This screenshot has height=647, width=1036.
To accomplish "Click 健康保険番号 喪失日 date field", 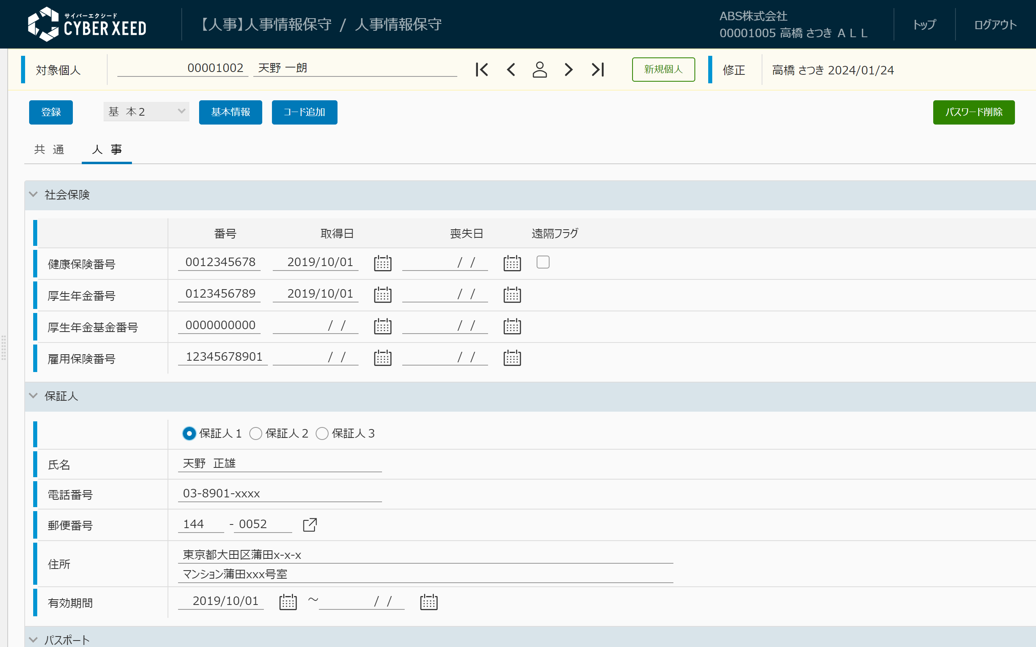I will 445,262.
